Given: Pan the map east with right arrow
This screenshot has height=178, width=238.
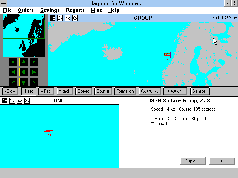Looking at the screenshot, I should (34, 72).
